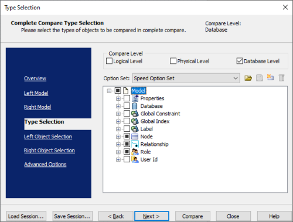Click the save option set icon

coord(260,78)
